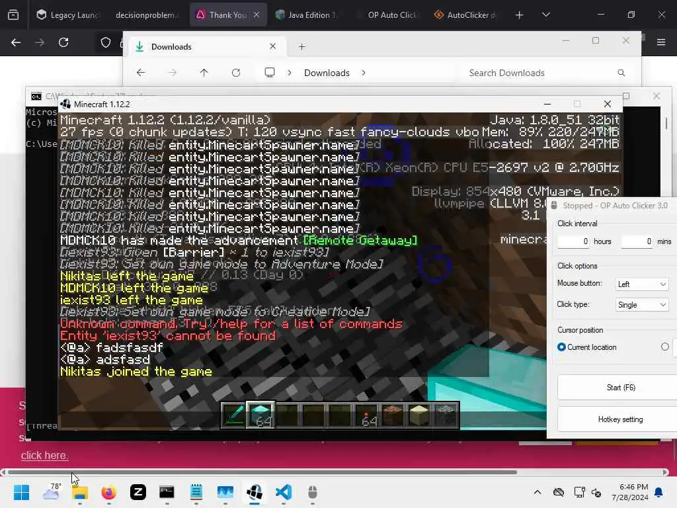Switch to the Legacy Launcher tab

[68, 15]
